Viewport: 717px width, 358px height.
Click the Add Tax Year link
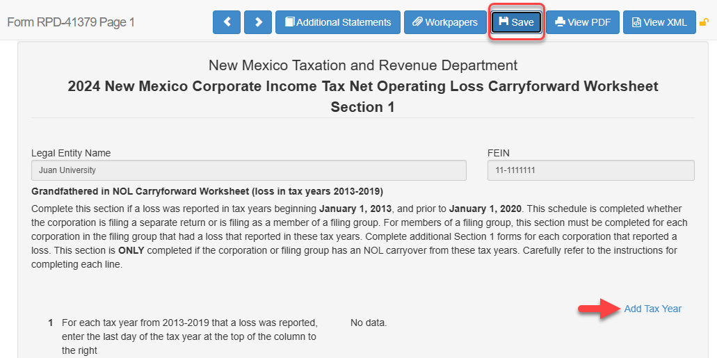point(652,309)
